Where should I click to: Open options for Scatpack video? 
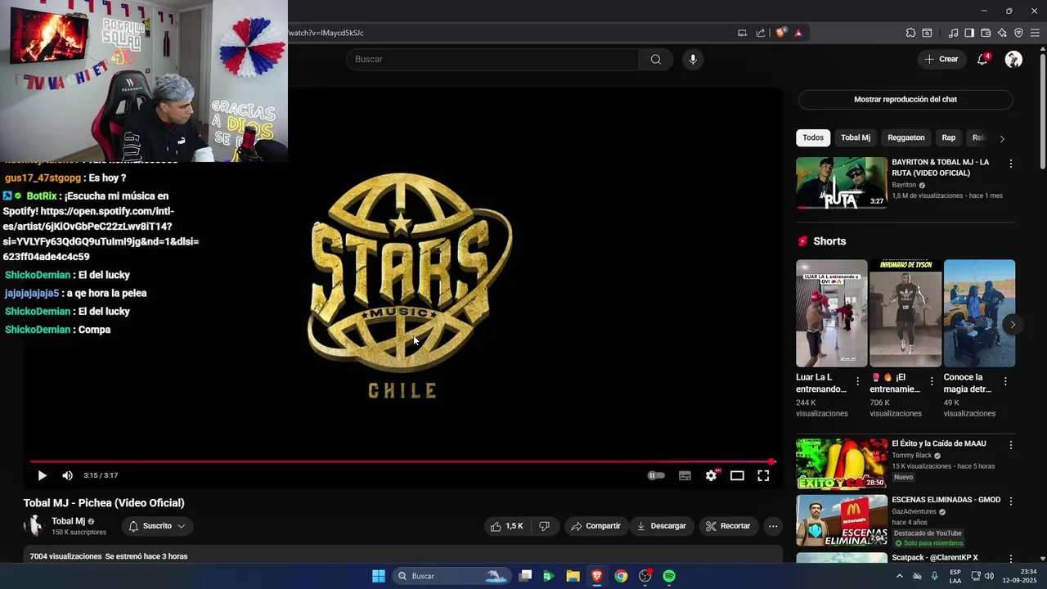coord(1010,558)
